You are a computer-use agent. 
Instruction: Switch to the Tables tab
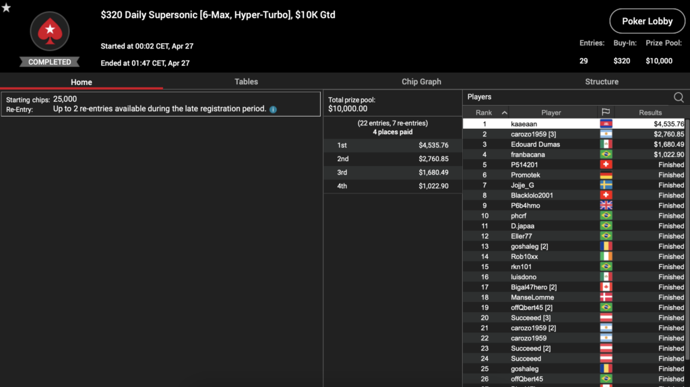point(246,82)
